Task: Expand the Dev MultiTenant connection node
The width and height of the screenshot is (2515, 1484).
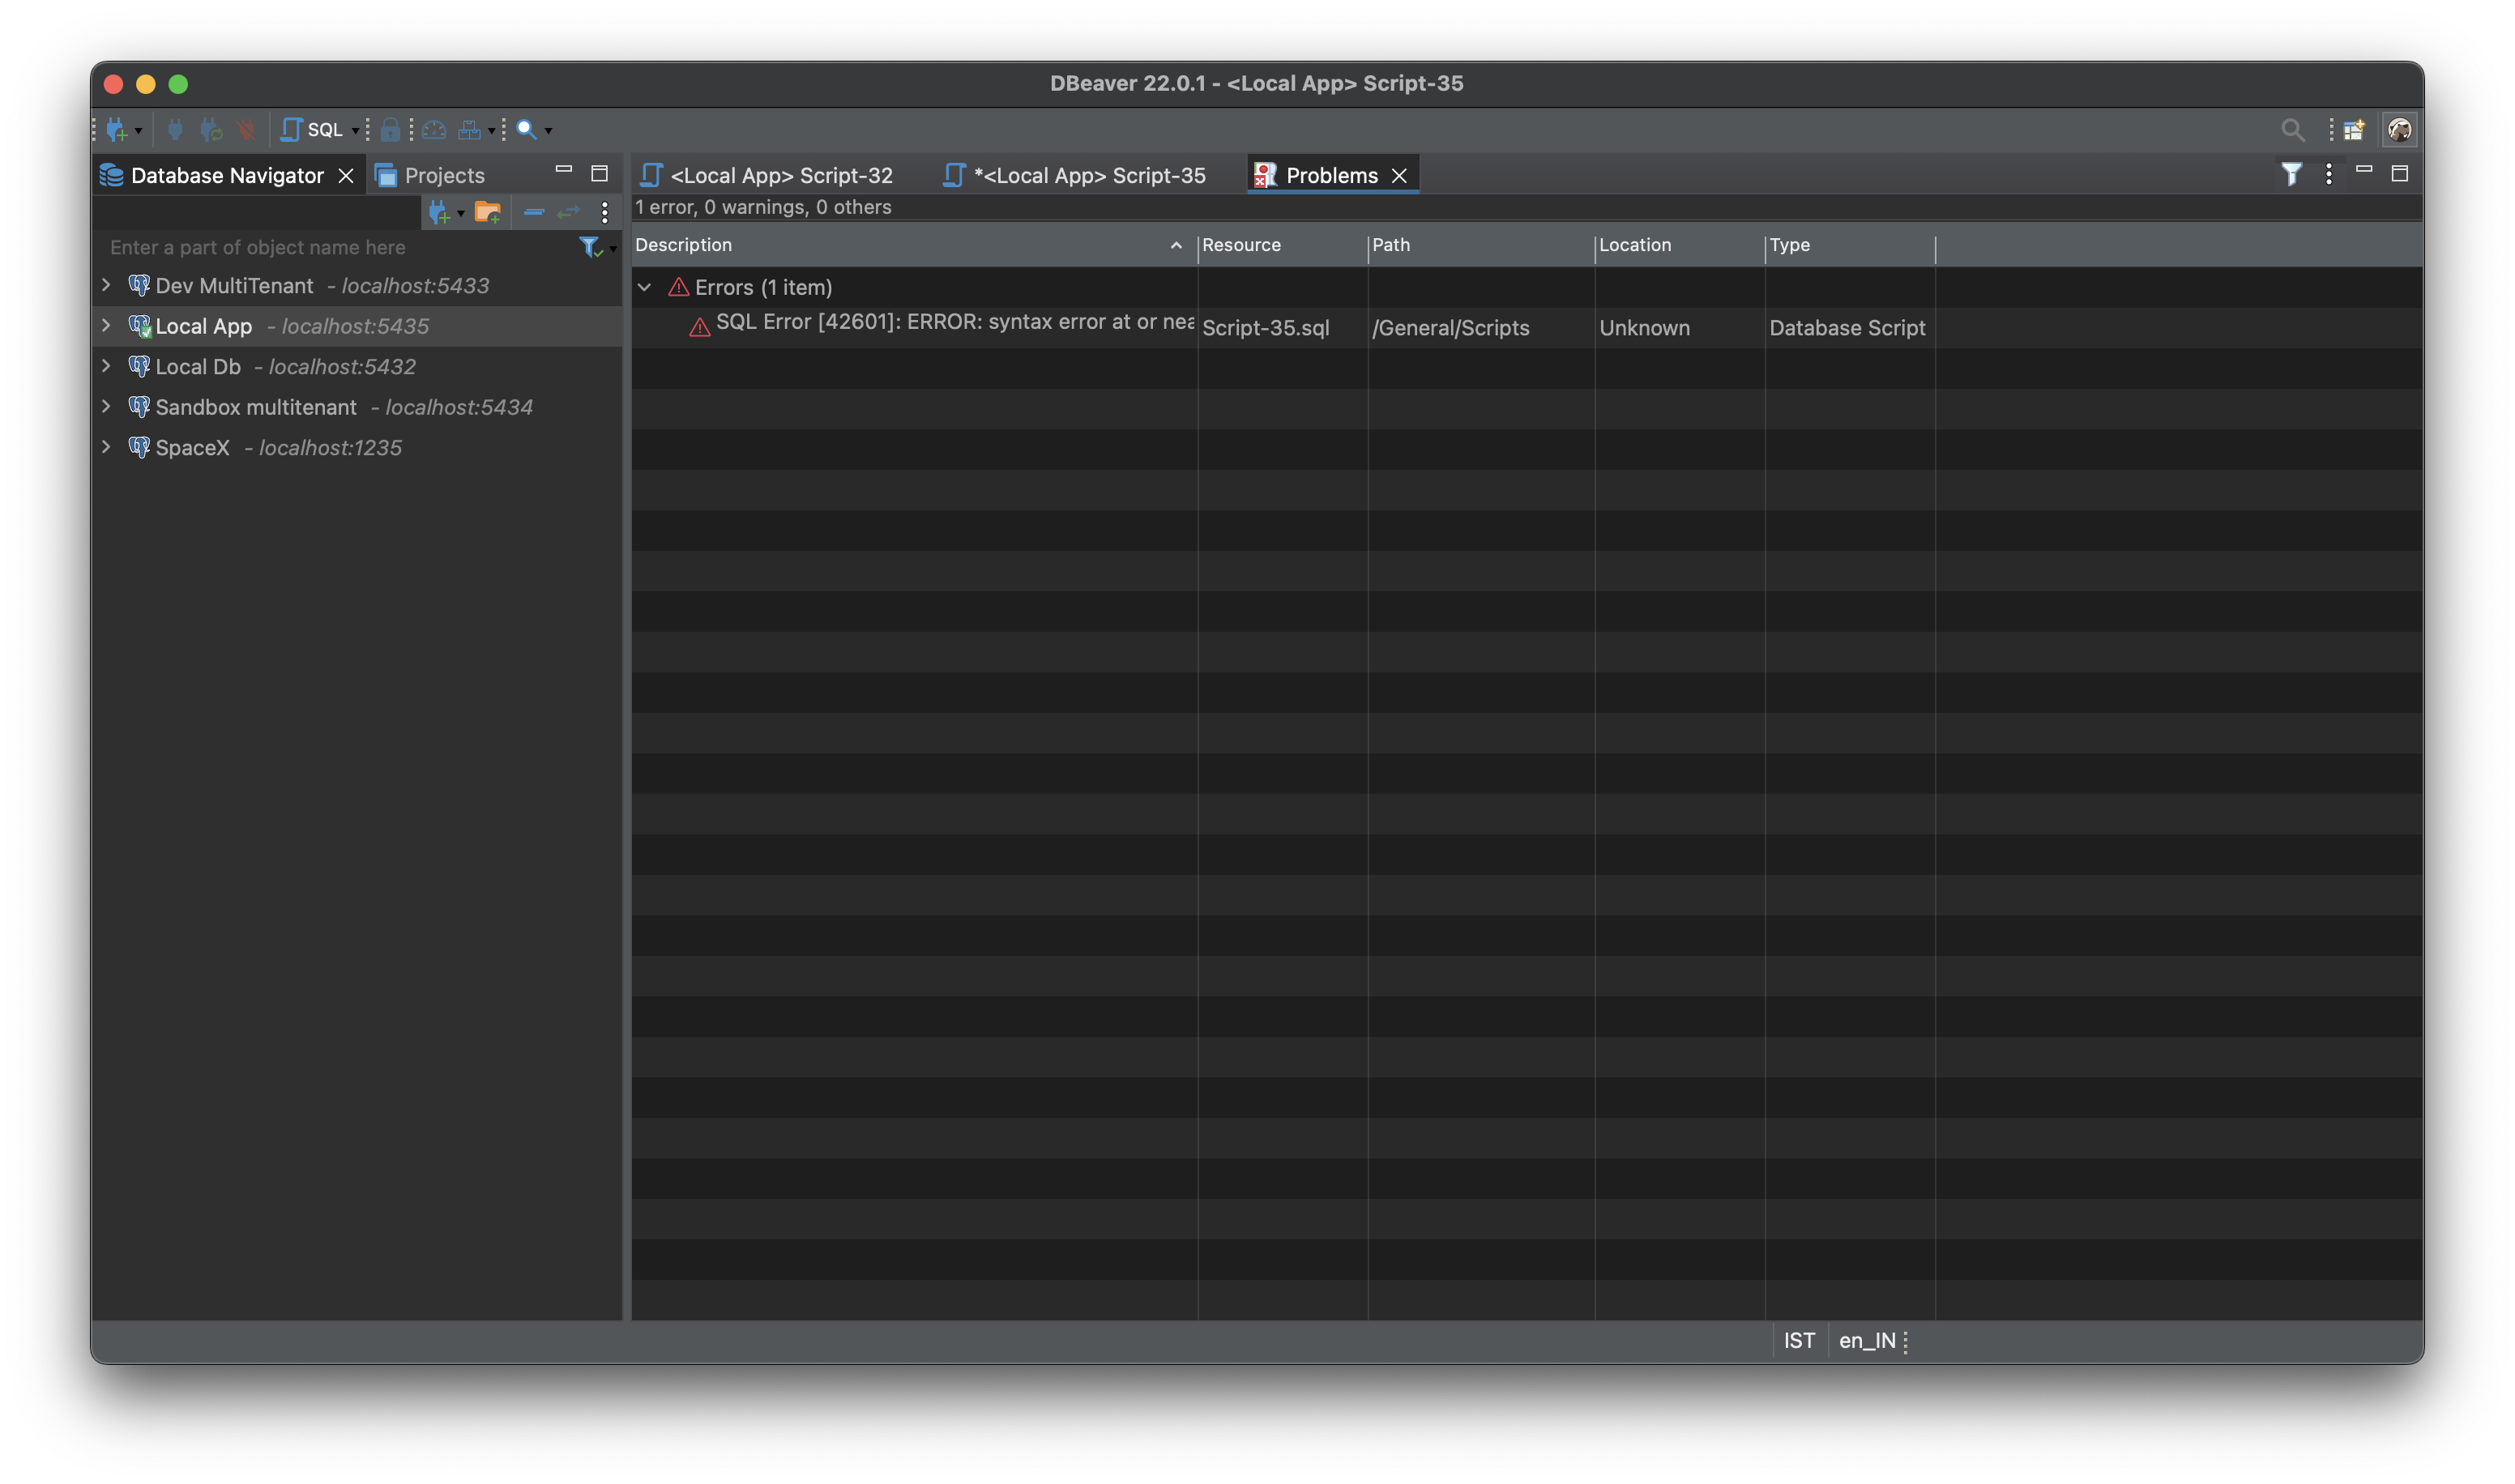Action: point(106,285)
